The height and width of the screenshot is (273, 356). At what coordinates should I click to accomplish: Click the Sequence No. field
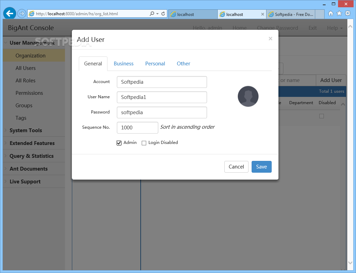(138, 128)
